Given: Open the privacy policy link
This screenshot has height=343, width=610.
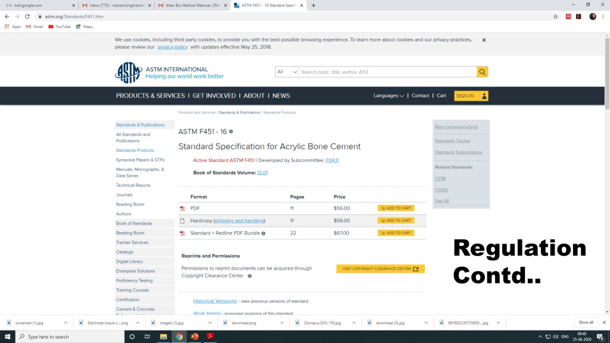Looking at the screenshot, I should (x=172, y=47).
